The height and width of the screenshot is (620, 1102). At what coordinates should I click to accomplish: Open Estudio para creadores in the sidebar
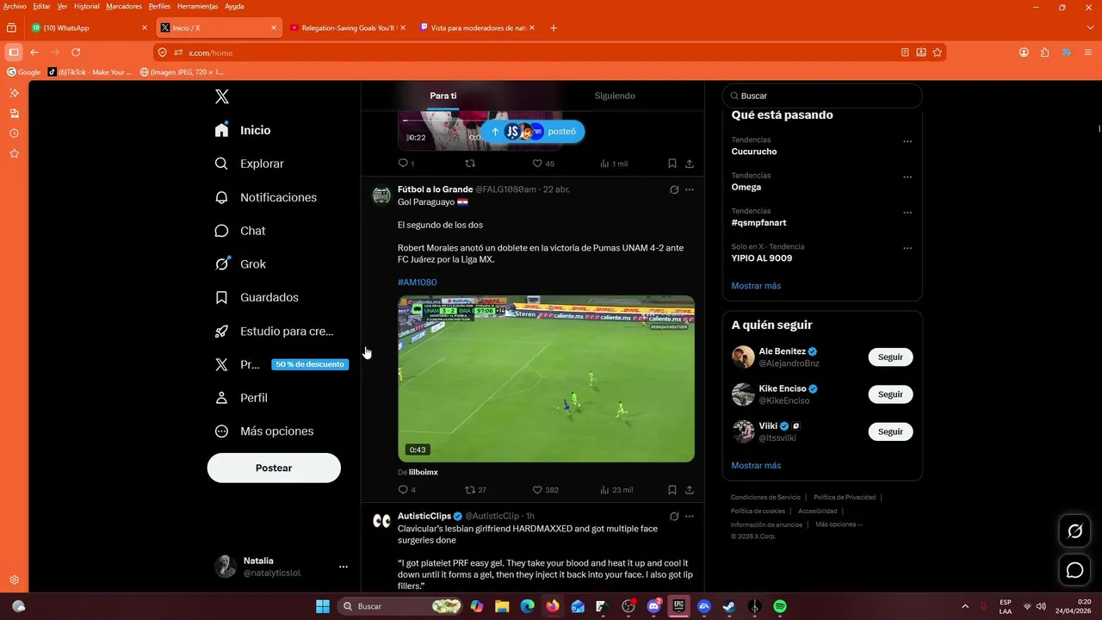click(274, 331)
